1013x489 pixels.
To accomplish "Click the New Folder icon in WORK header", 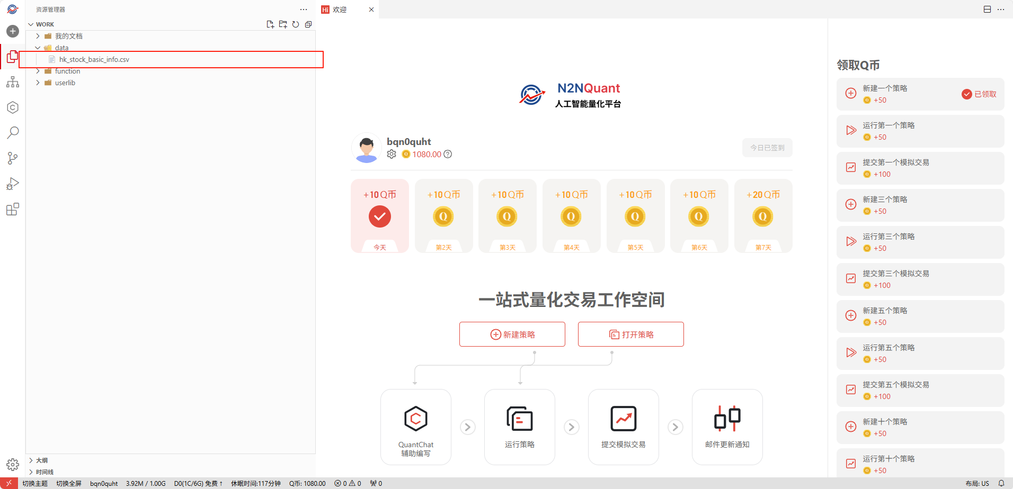I will (x=283, y=24).
